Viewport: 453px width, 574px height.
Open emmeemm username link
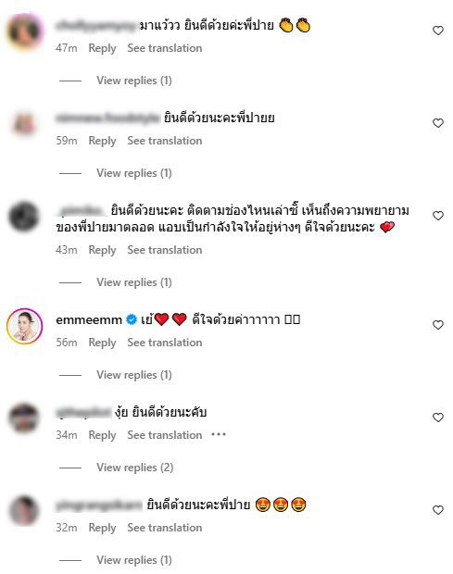point(89,320)
